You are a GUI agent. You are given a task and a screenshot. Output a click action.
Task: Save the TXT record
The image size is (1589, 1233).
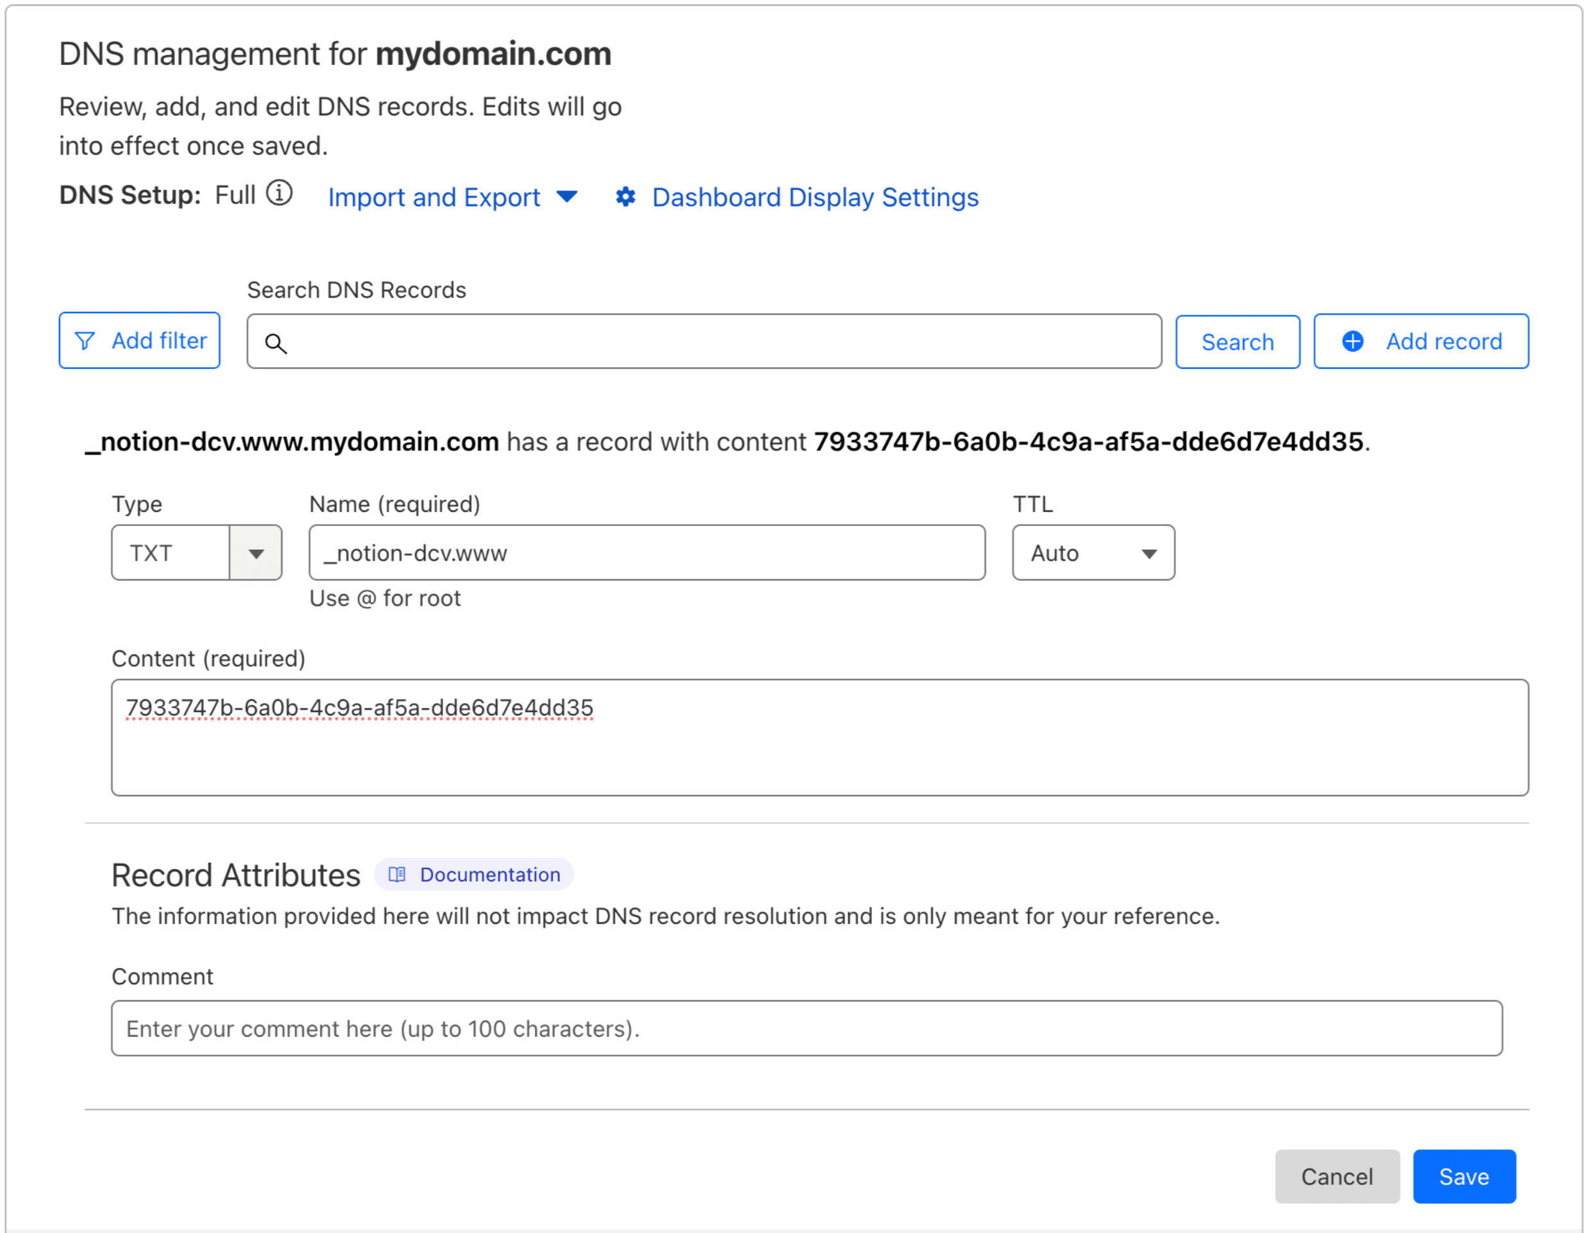[1465, 1177]
